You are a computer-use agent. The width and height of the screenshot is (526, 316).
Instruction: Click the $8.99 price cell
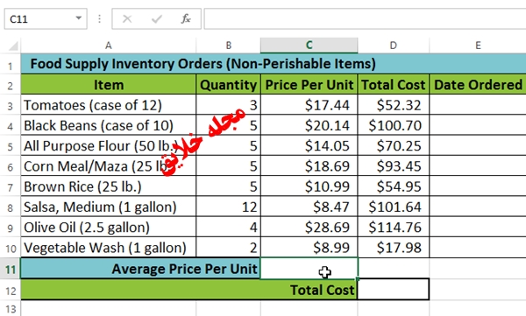[x=309, y=248]
